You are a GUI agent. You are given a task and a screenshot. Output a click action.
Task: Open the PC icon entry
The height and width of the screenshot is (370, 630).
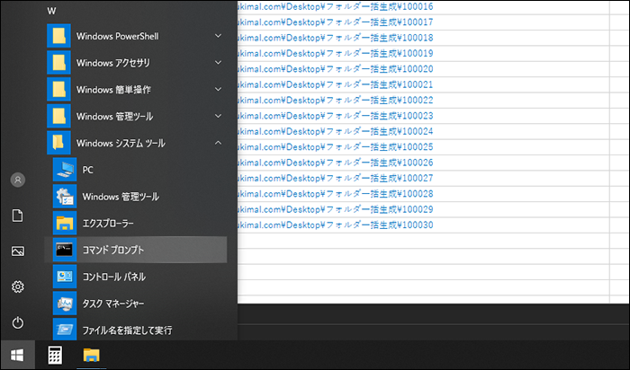click(x=87, y=170)
